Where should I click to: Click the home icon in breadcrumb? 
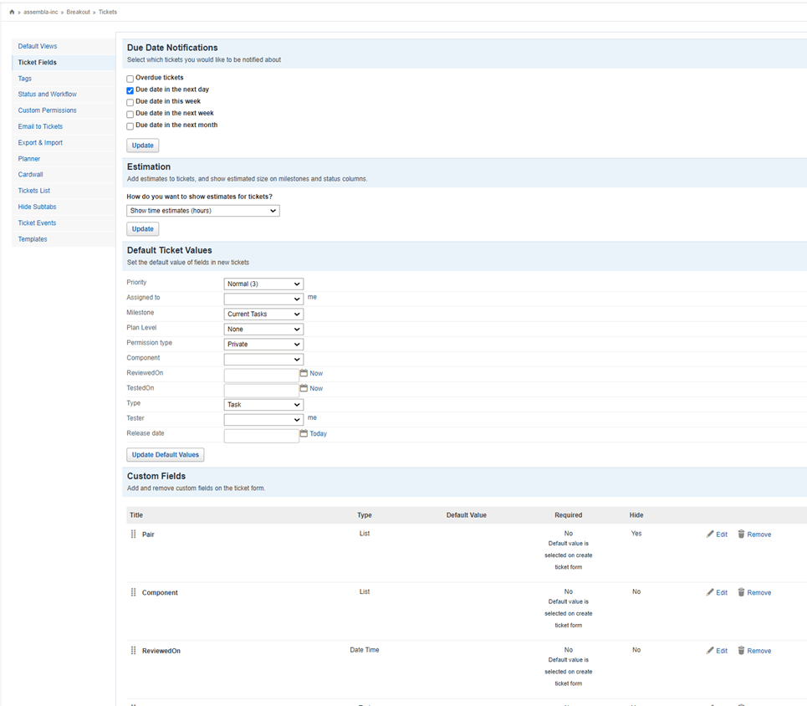tap(12, 13)
